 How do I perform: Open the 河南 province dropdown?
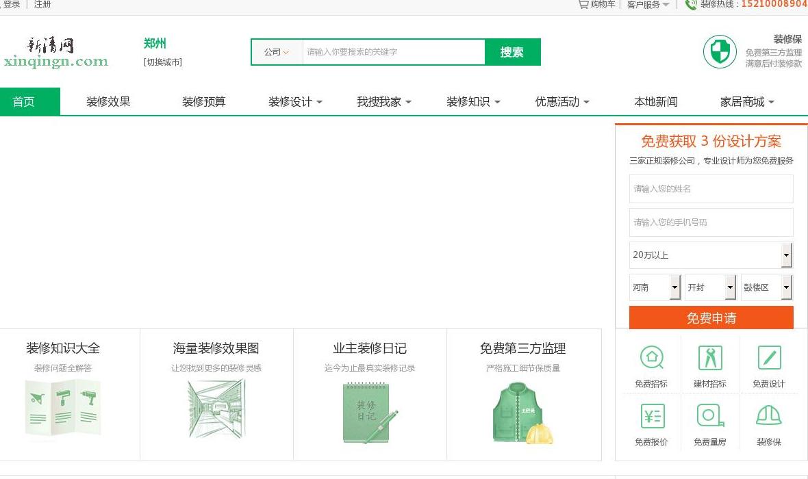click(x=655, y=287)
